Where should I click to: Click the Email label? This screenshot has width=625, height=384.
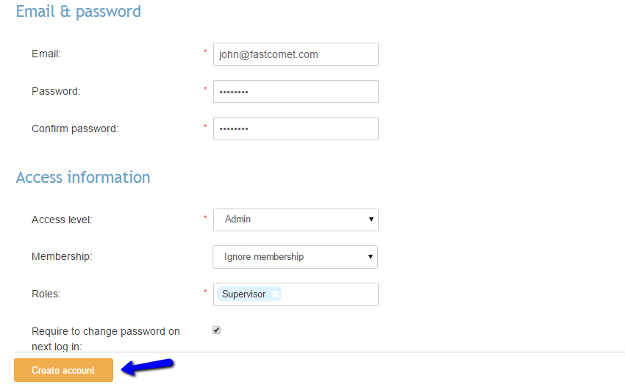[x=46, y=54]
